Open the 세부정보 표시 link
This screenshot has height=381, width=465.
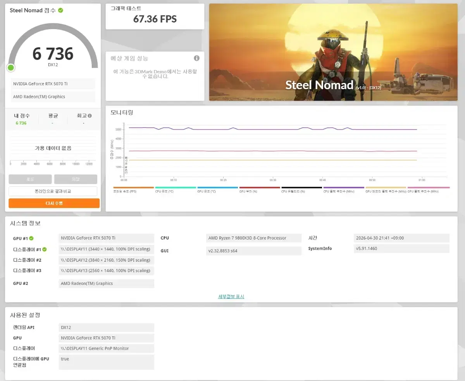click(231, 297)
